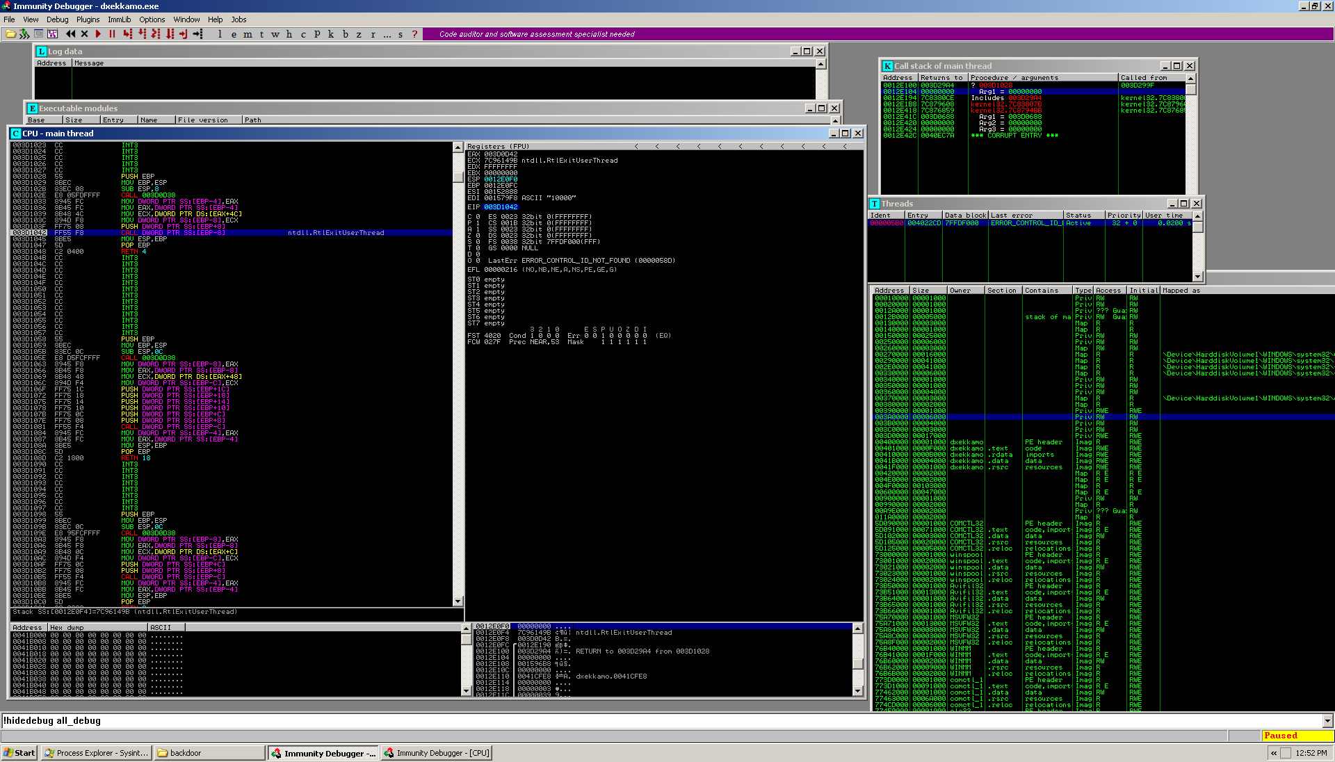
Task: Switch to Process Explorer taskbar item
Action: click(x=96, y=753)
